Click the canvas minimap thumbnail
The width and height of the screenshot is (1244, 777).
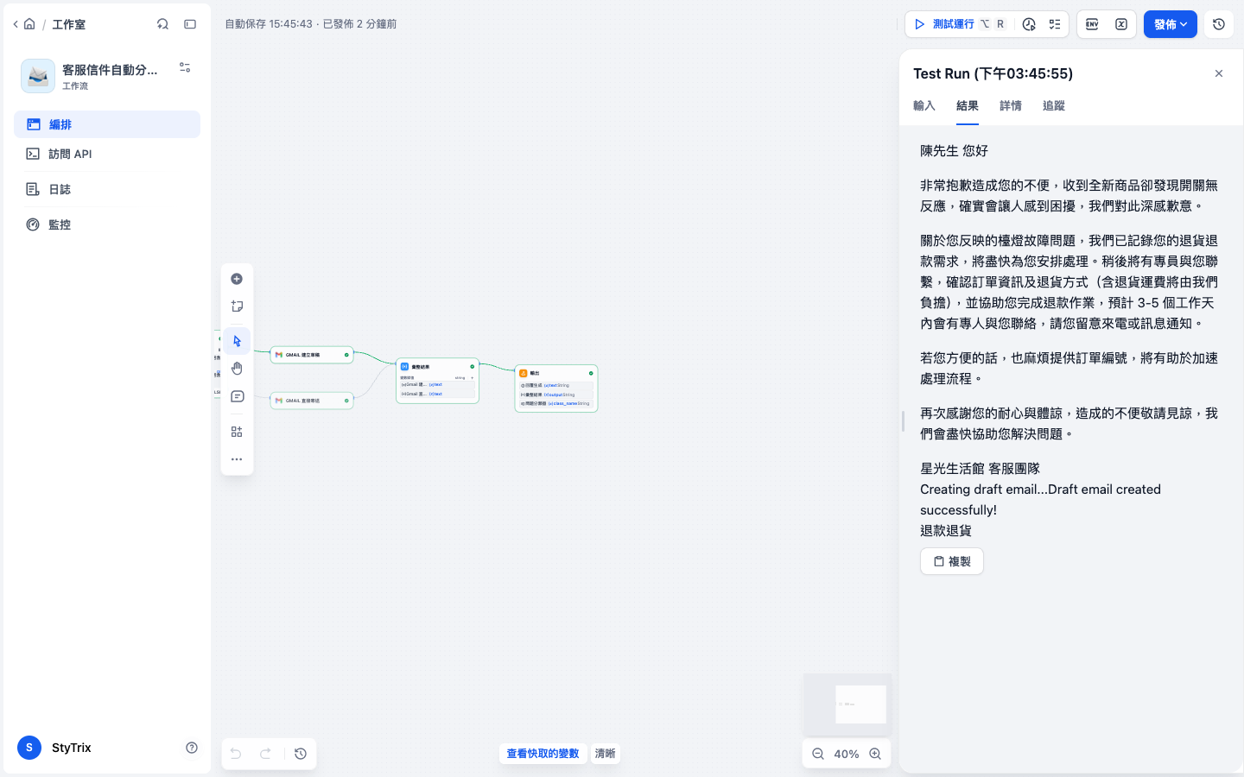847,704
